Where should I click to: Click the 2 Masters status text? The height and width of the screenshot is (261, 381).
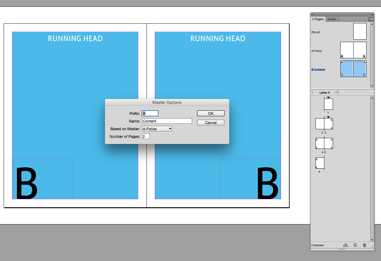pos(317,245)
